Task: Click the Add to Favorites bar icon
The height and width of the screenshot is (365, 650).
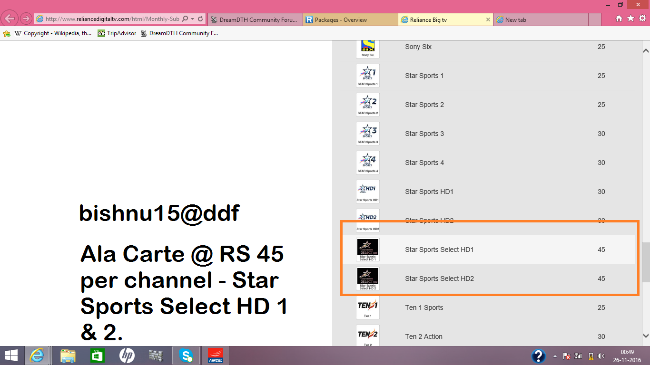Action: point(7,33)
